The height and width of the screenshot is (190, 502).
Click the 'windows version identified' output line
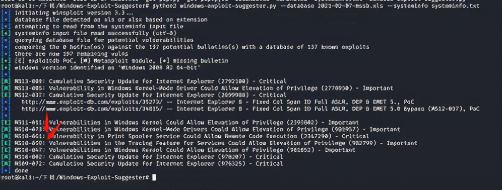click(107, 68)
